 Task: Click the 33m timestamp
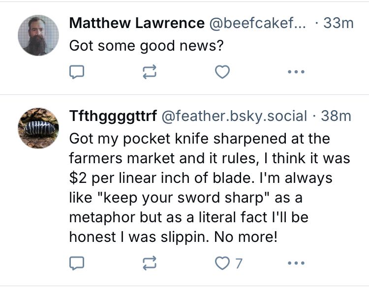(x=338, y=23)
